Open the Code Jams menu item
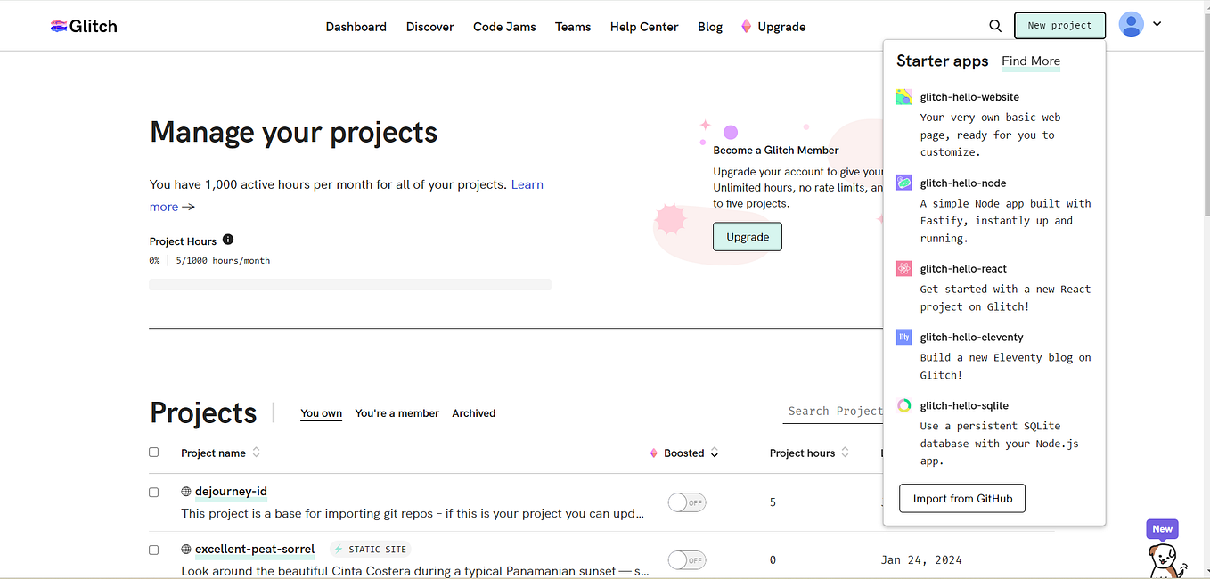This screenshot has width=1210, height=579. [504, 27]
